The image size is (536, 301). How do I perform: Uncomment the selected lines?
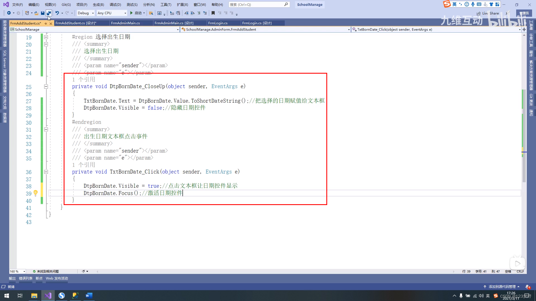205,13
